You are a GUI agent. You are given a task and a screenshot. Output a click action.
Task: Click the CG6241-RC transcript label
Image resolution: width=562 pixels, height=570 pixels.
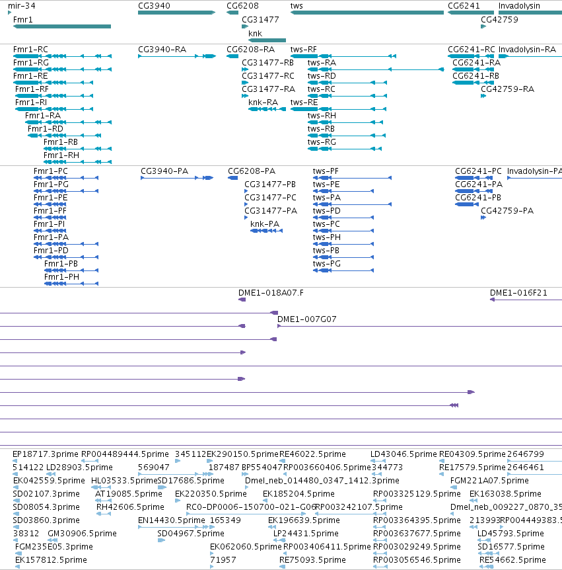click(x=472, y=50)
